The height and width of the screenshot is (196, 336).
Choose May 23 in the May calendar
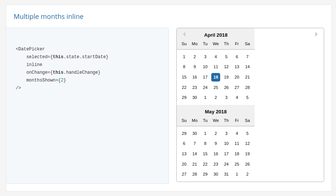tap(216, 164)
